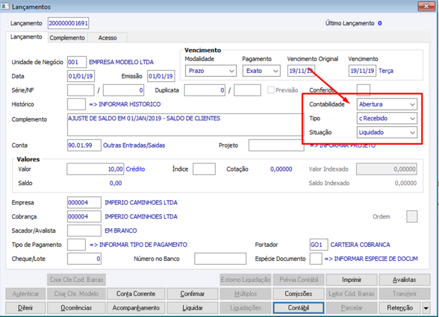Viewport: 439px width, 317px height.
Task: Click the Conferido box
Action: pos(363,90)
